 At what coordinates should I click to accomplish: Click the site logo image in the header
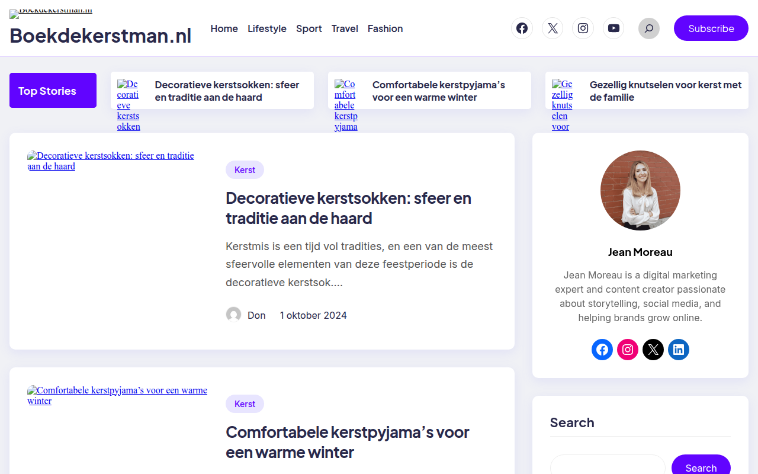(51, 13)
